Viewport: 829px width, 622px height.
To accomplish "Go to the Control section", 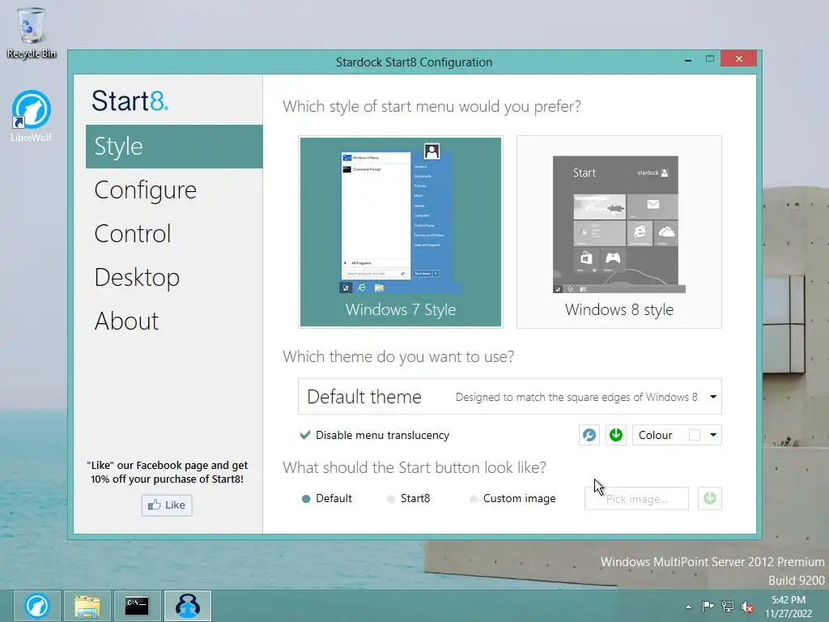I will tap(133, 233).
